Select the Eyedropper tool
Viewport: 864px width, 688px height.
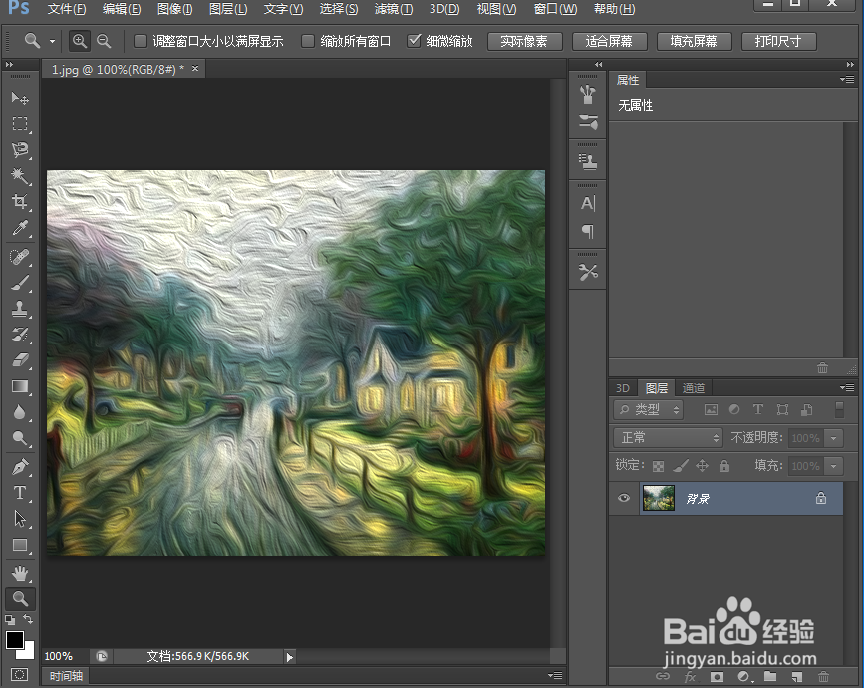click(20, 227)
